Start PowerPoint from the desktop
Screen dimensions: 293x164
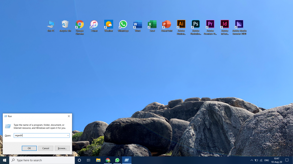pyautogui.click(x=167, y=24)
